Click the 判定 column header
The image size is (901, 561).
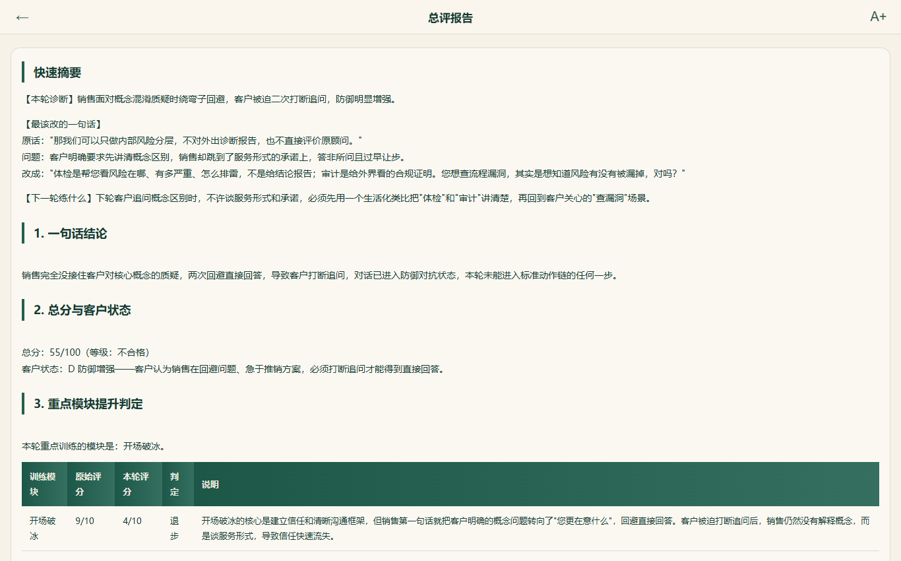pyautogui.click(x=178, y=484)
